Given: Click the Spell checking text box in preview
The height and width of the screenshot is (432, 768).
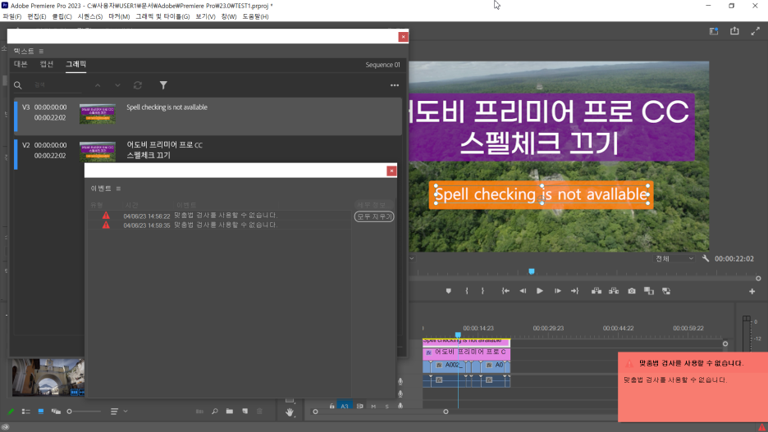Looking at the screenshot, I should pos(542,195).
